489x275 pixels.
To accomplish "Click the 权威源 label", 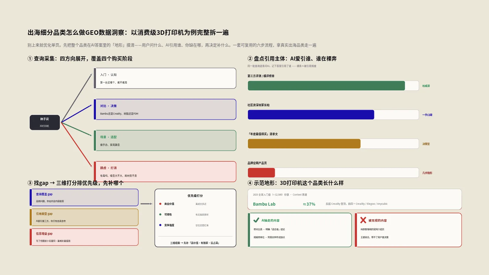I will click(426, 86).
